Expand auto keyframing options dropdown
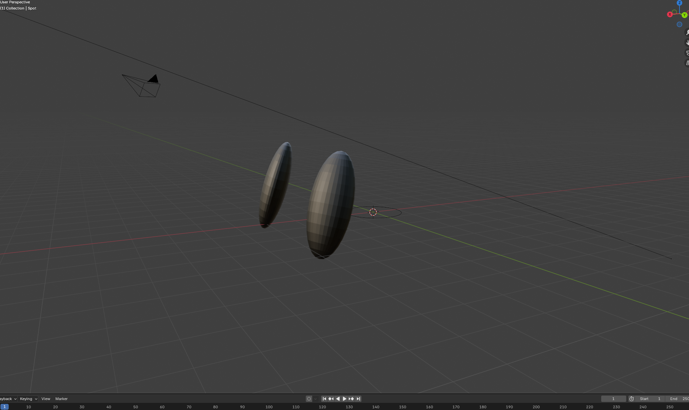689x410 pixels. click(x=315, y=399)
